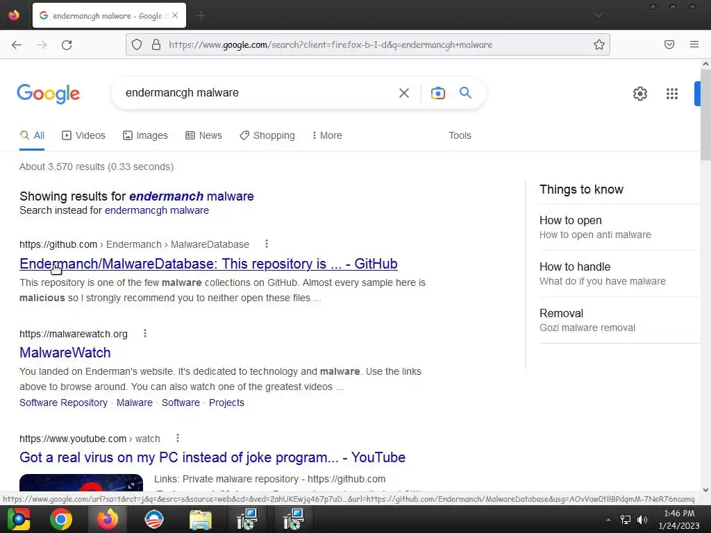Follow the Software Repository sitelink
711x533 pixels.
pos(63,403)
